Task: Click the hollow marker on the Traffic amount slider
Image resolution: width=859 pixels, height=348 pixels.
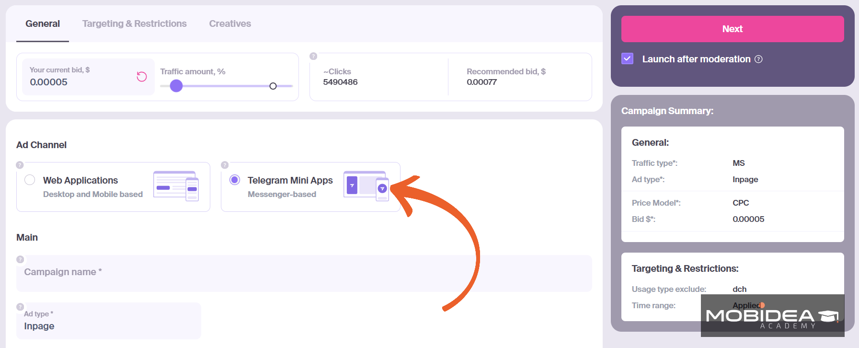Action: (x=273, y=86)
